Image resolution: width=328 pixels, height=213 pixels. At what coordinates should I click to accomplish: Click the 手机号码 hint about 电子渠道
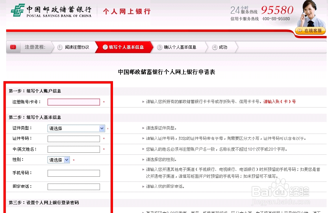pyautogui.click(x=233, y=173)
